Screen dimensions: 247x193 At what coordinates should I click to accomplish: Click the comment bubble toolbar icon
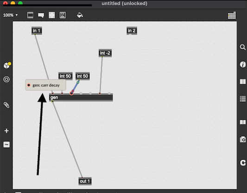[41, 15]
